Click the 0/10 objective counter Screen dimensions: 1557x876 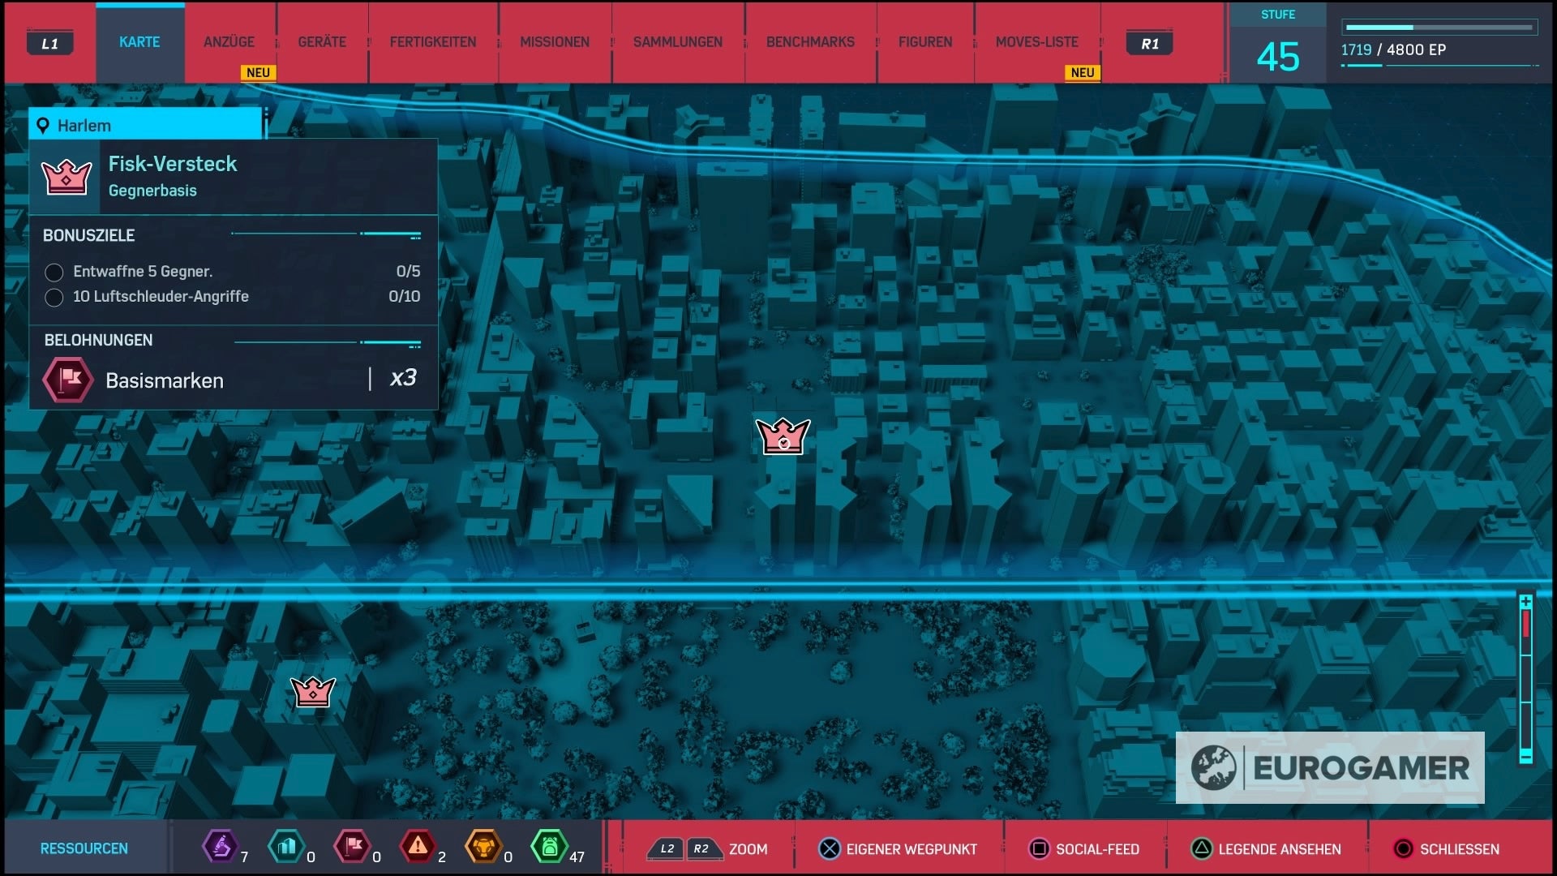(x=404, y=296)
